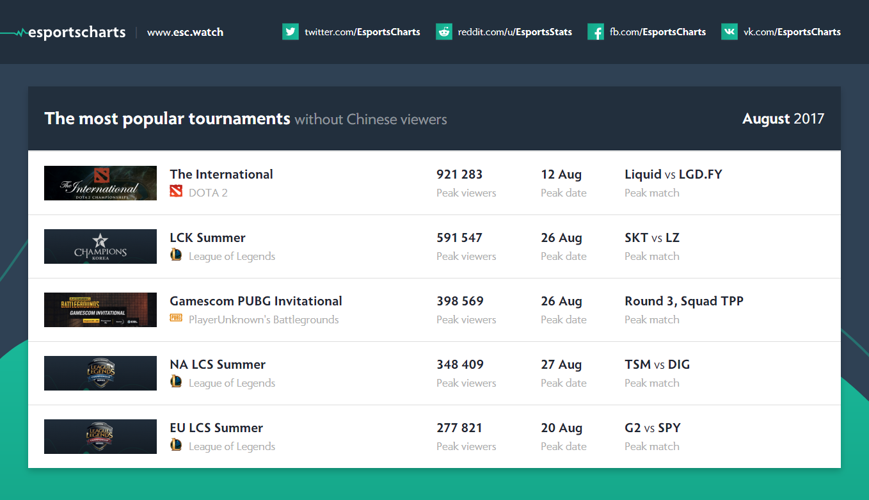Select the Gamescom Invitational banner thumbnail

pyautogui.click(x=100, y=310)
